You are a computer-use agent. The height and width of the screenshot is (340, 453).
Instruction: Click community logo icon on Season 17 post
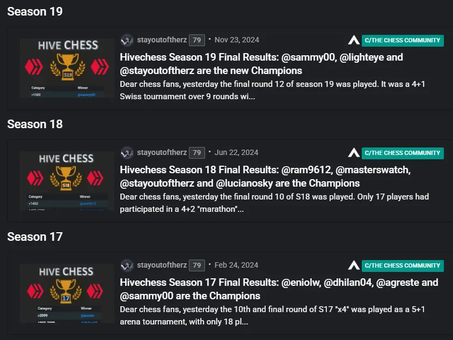point(354,265)
